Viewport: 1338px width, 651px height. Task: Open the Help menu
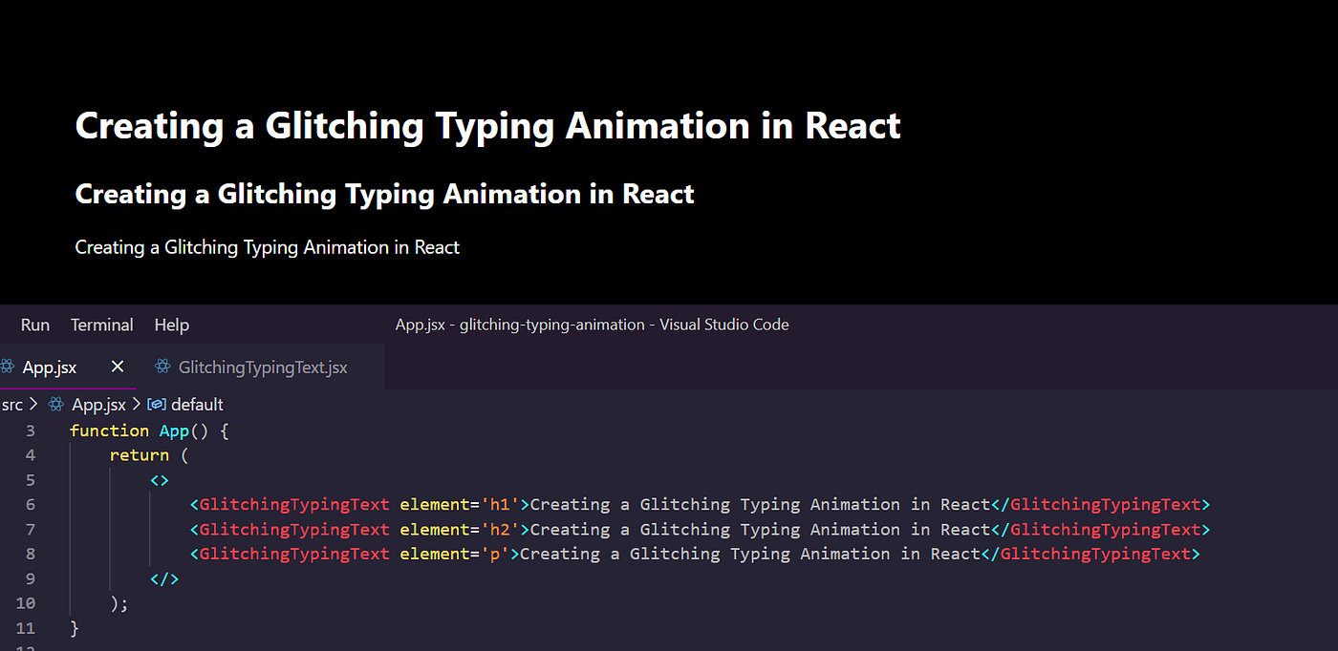171,325
